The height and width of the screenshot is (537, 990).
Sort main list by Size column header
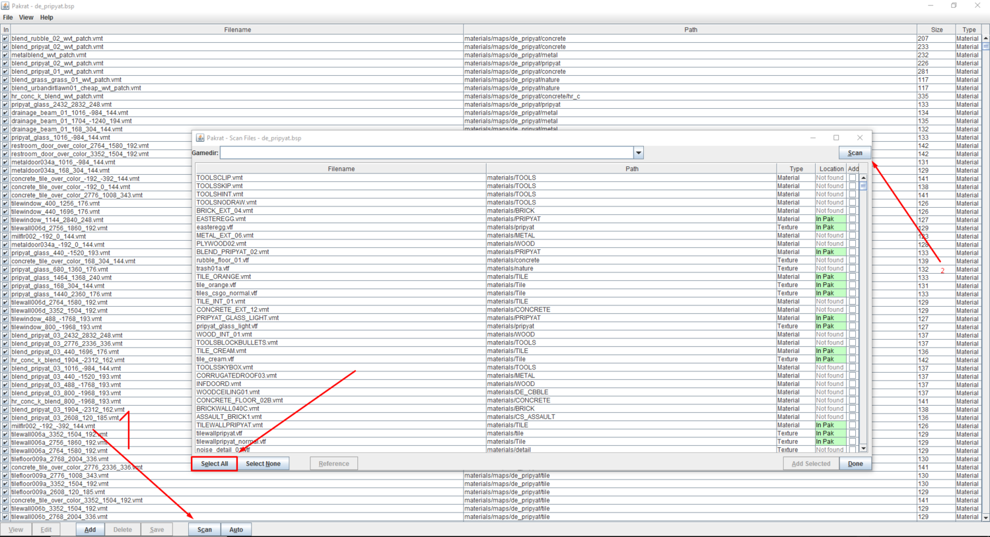(x=937, y=30)
